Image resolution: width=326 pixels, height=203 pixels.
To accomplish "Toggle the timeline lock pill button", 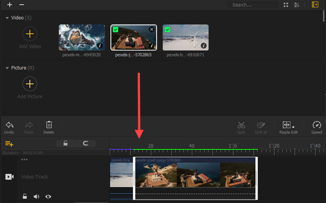I will click(66, 143).
